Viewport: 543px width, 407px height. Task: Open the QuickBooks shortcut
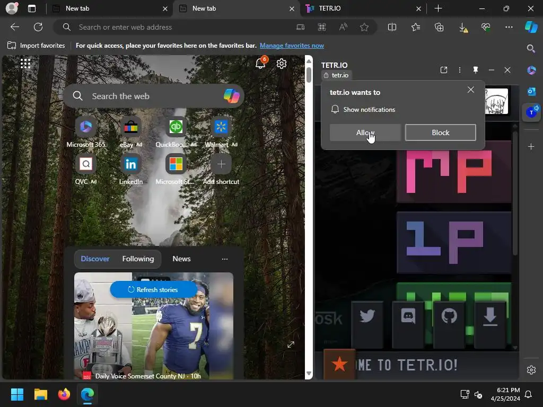(x=176, y=132)
